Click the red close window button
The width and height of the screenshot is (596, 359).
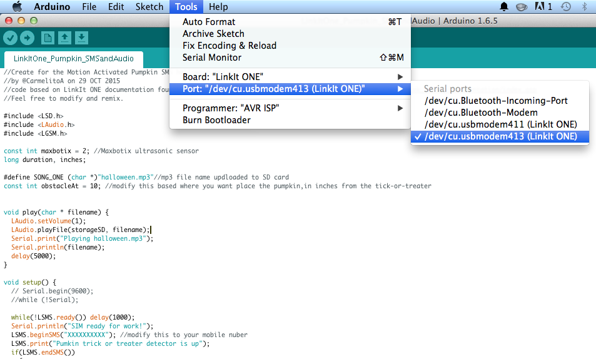[9, 21]
